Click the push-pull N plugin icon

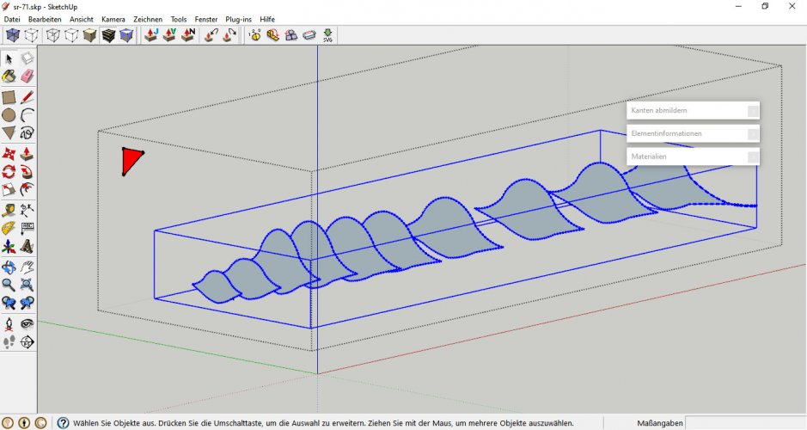point(188,35)
